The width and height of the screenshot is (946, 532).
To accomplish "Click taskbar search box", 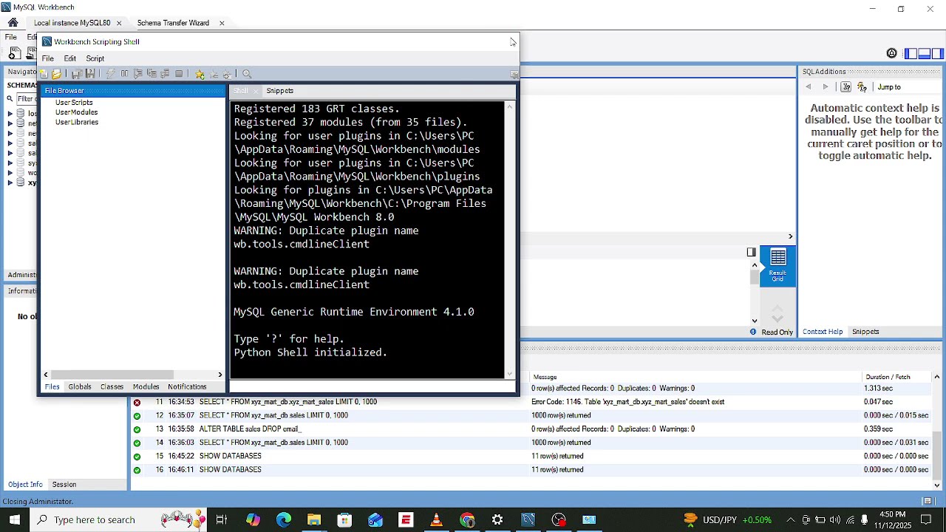I will point(118,519).
